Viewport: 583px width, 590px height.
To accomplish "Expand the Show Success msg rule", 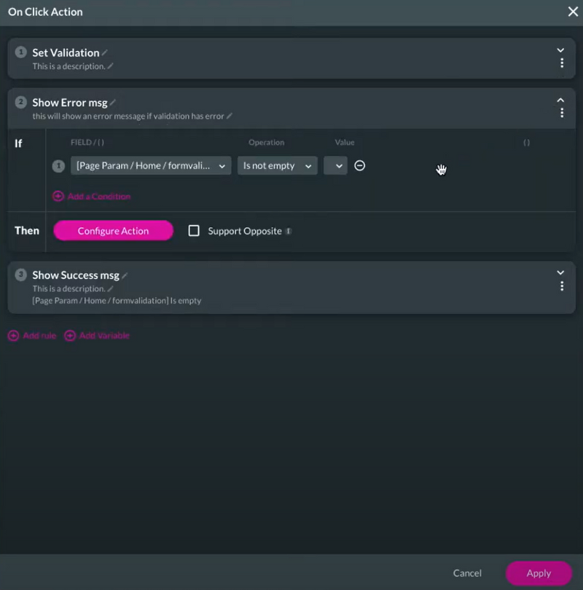I will 560,273.
